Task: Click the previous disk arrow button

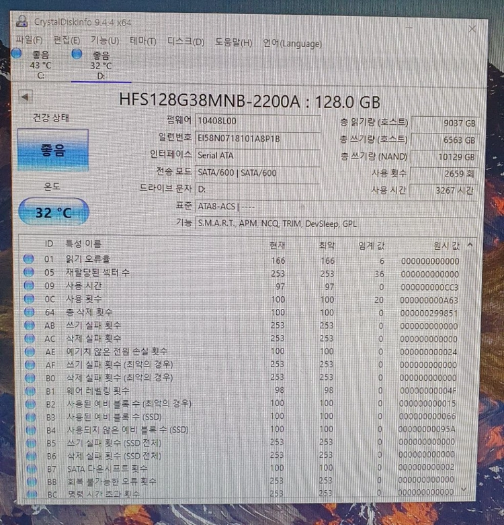Action: point(25,97)
